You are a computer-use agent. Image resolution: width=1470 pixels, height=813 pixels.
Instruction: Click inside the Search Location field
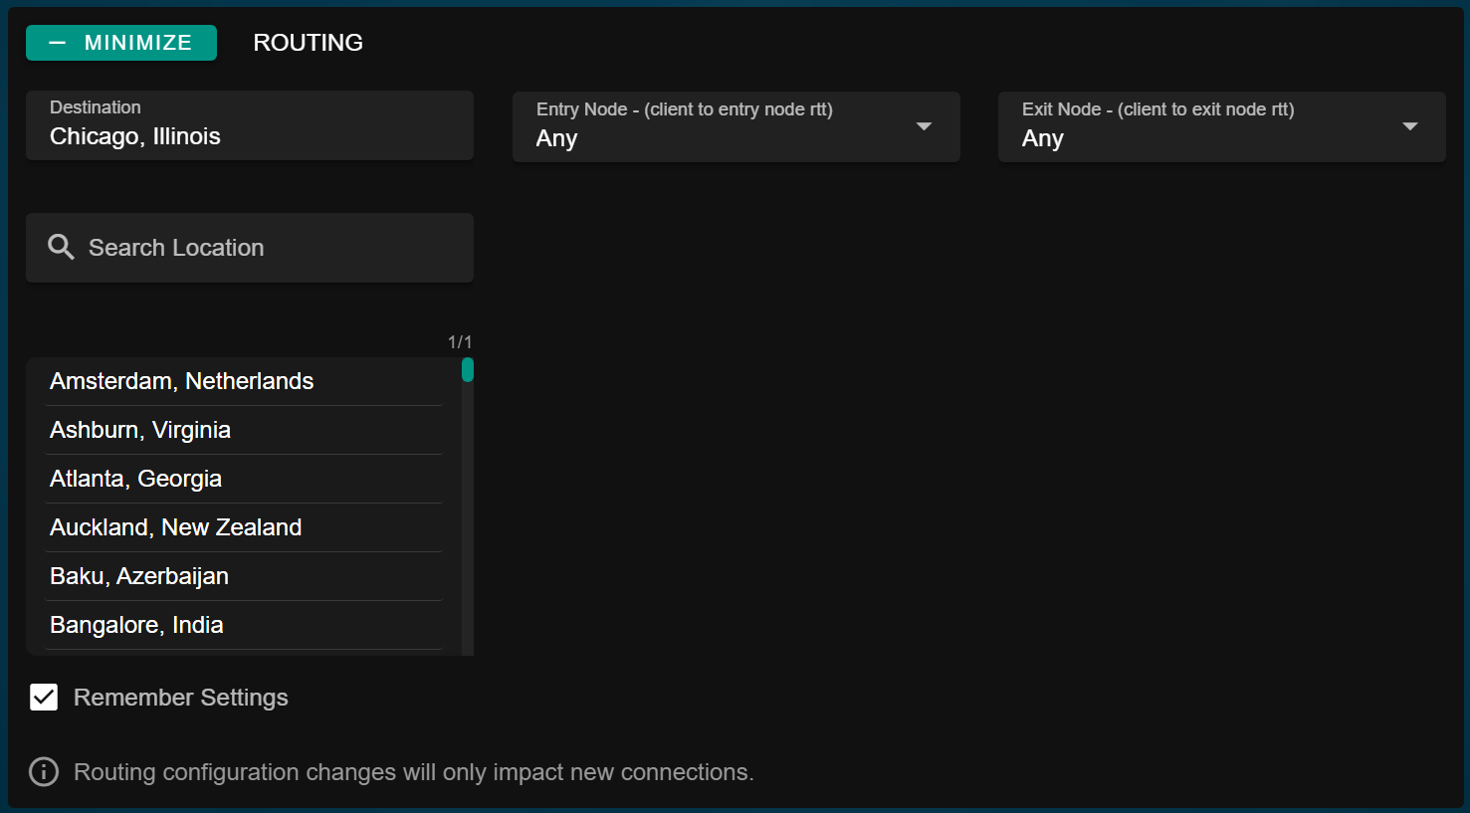click(249, 247)
